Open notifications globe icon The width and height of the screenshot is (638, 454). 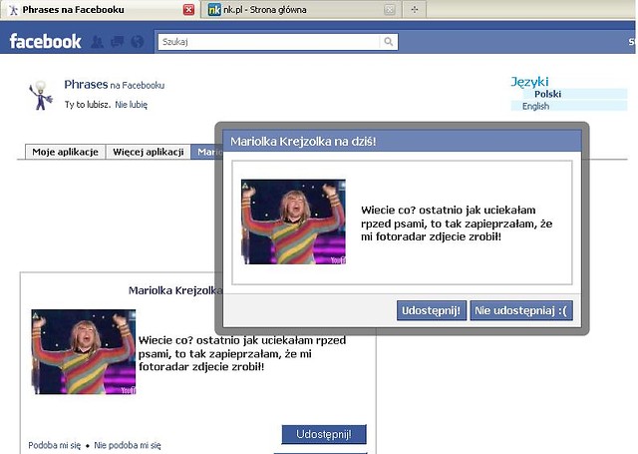(138, 42)
